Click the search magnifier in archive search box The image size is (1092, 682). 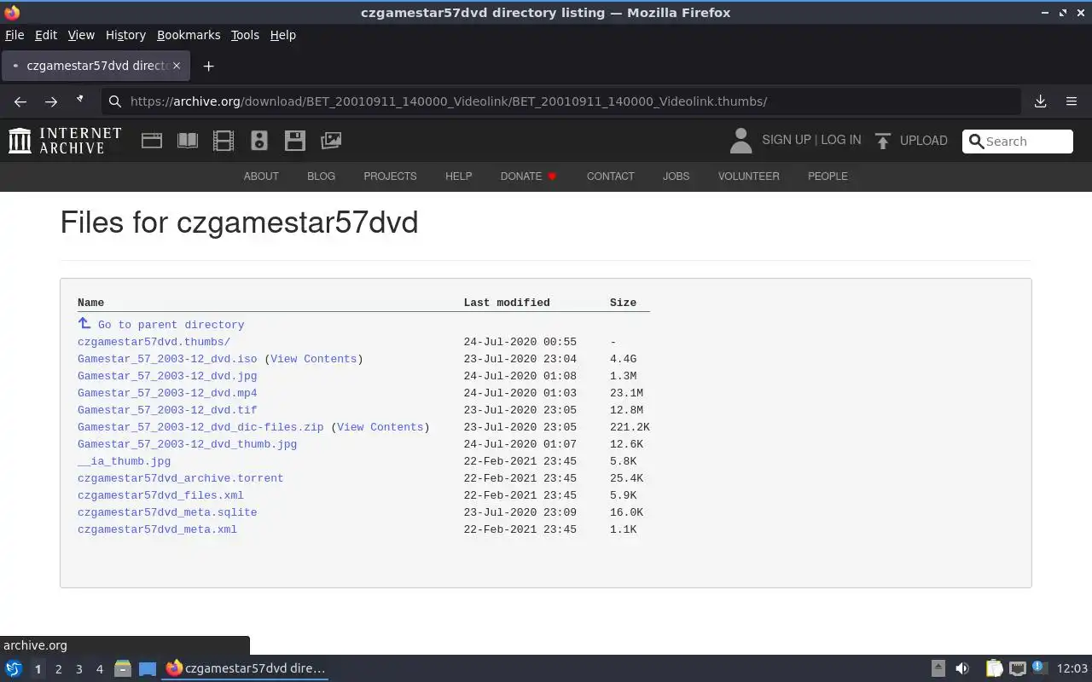(x=976, y=142)
